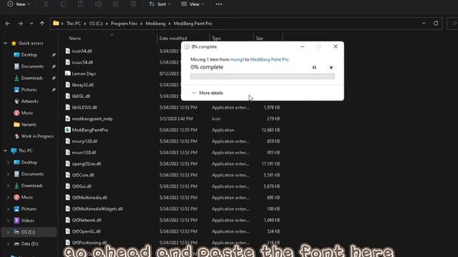Image resolution: width=458 pixels, height=257 pixels.
Task: Click the Cut toolbar icon
Action: [x=46, y=4]
